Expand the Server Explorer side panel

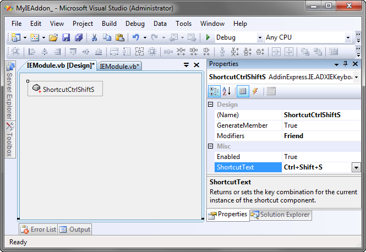(9, 91)
